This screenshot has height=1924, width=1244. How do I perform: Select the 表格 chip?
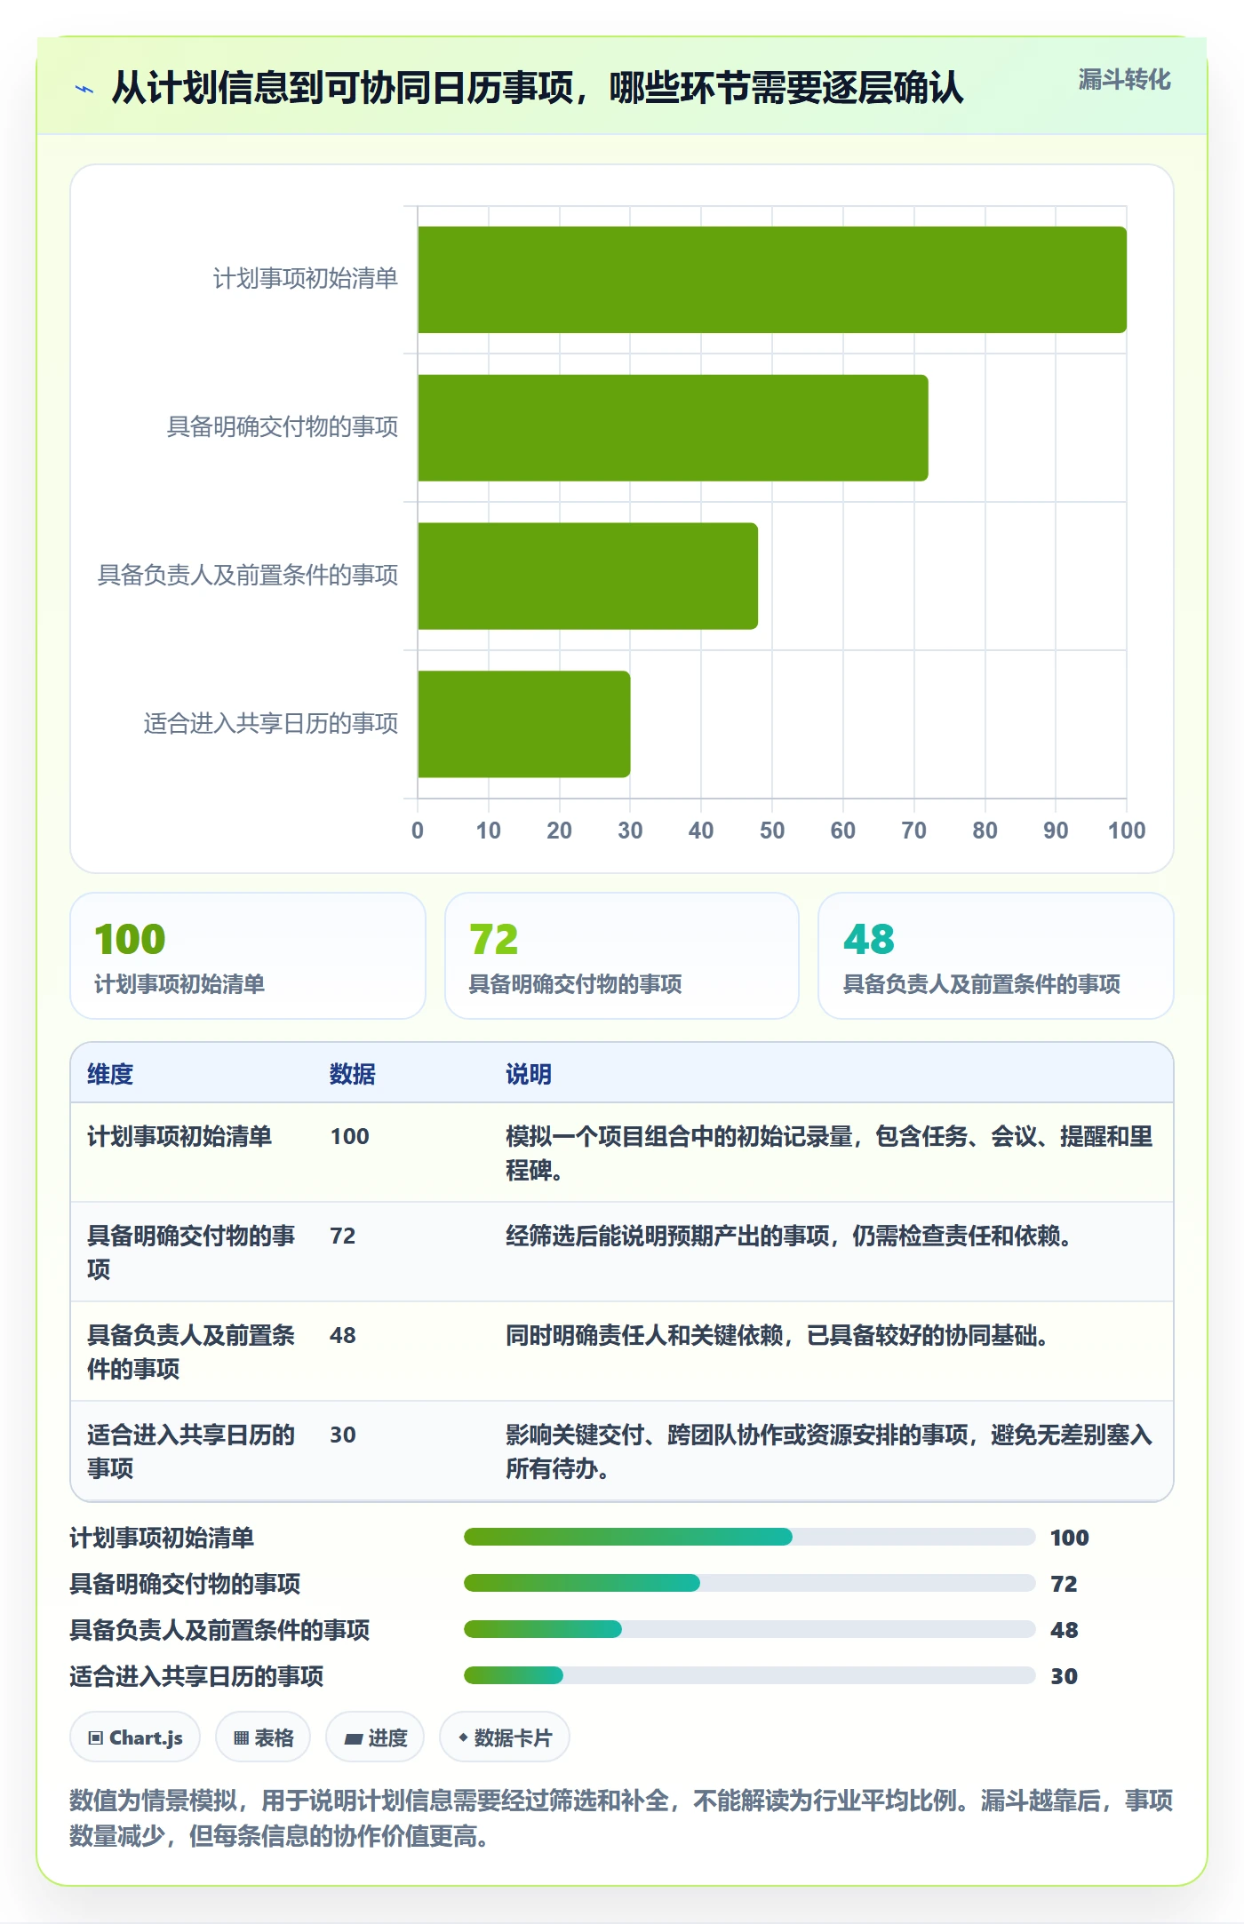pos(263,1737)
